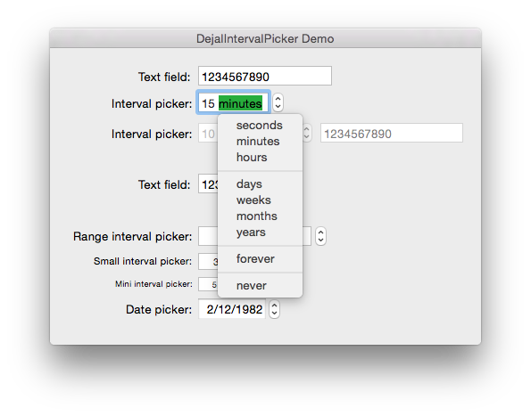Select days in the popup menu
The width and height of the screenshot is (531, 416).
[260, 184]
